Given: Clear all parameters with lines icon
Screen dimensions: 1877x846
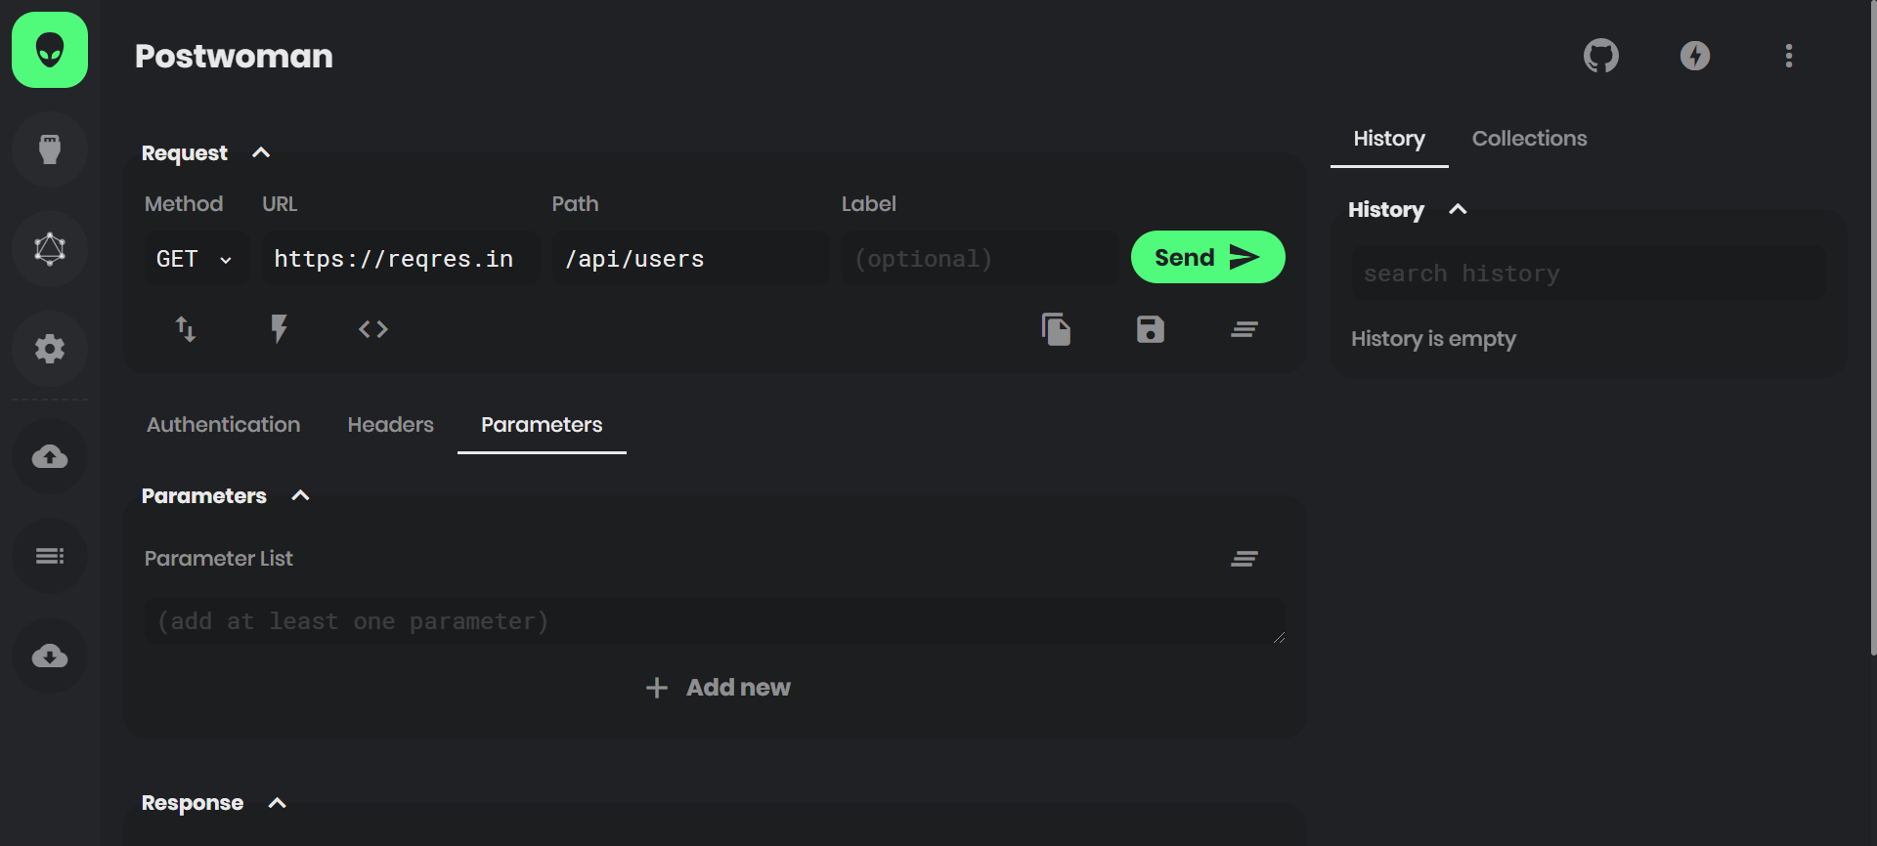Looking at the screenshot, I should tap(1244, 559).
